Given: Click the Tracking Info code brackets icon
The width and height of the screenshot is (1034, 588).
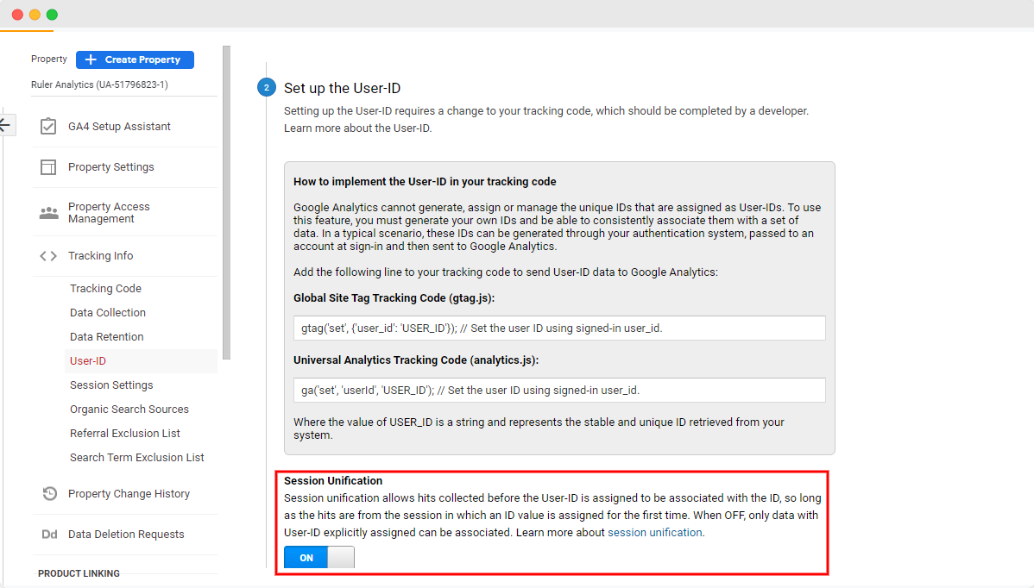Looking at the screenshot, I should (x=48, y=256).
